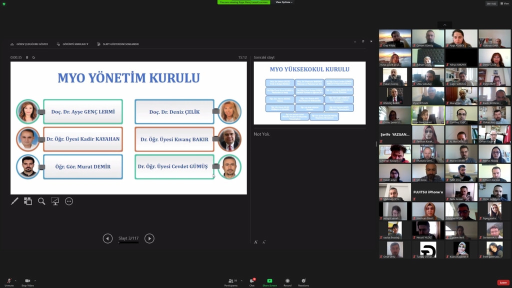Screen dimensions: 512x288
Task: Unmute the microphone
Action: 9,281
